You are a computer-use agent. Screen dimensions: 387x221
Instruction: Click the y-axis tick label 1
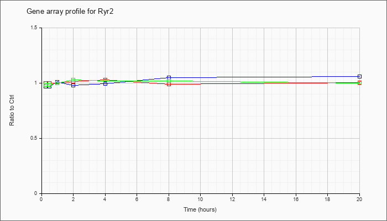[36, 83]
